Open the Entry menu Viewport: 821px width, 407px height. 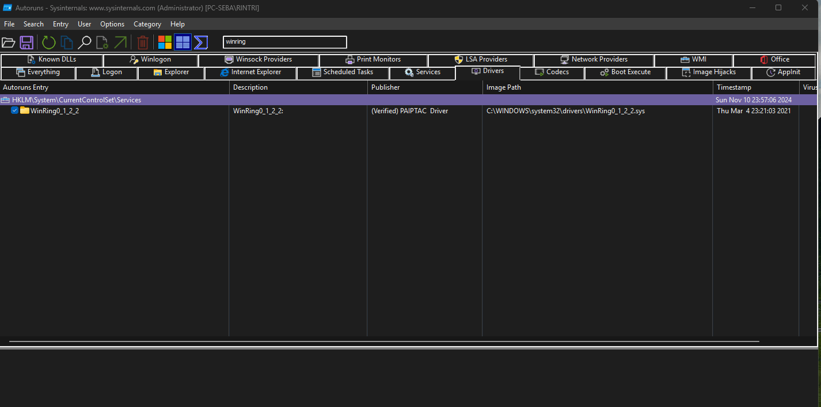[60, 24]
